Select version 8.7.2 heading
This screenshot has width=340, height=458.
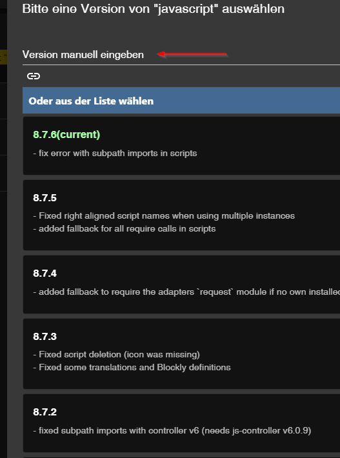point(45,412)
